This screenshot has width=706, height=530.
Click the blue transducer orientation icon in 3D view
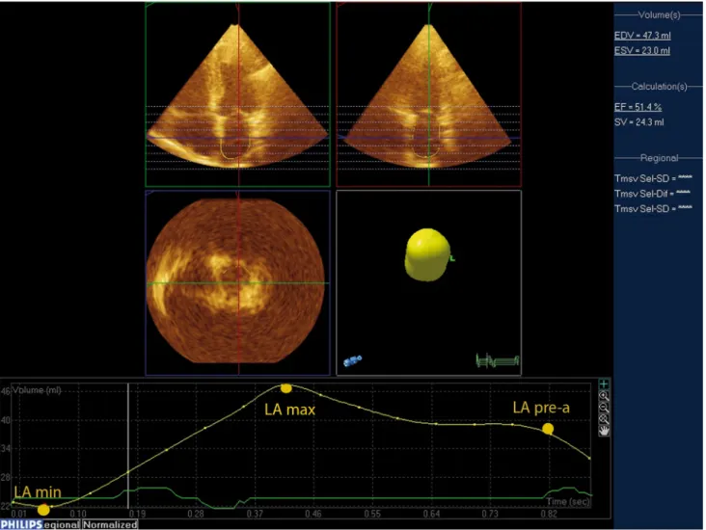(353, 360)
